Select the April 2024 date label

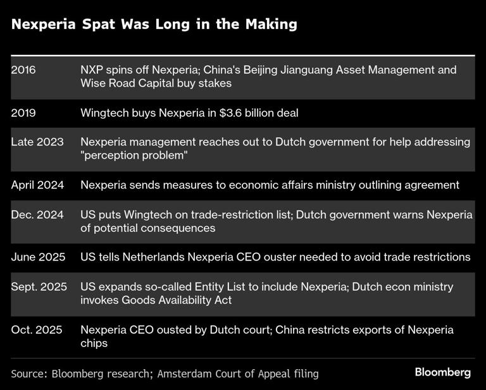pyautogui.click(x=39, y=185)
